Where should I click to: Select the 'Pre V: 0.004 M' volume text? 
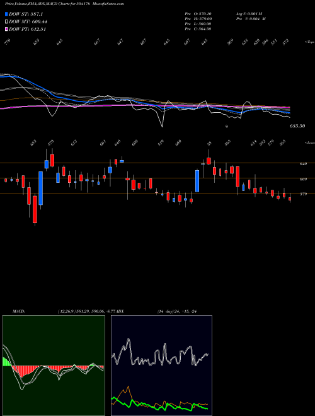251,19
